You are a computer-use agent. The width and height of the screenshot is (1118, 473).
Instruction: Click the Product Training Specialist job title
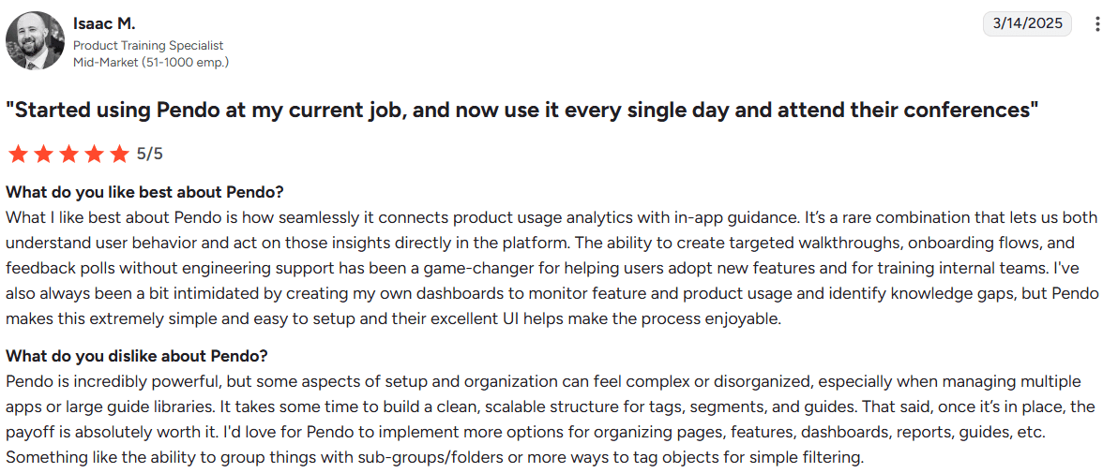click(x=148, y=45)
